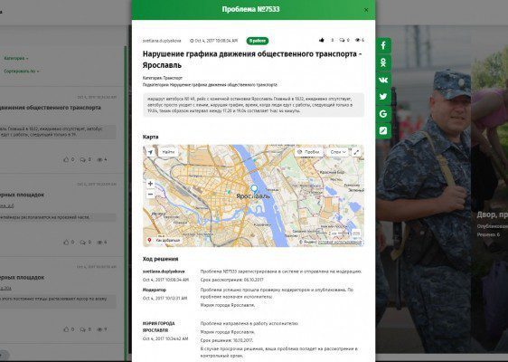The image size is (508, 362).
Task: Share problem on VK
Action: coord(383,80)
